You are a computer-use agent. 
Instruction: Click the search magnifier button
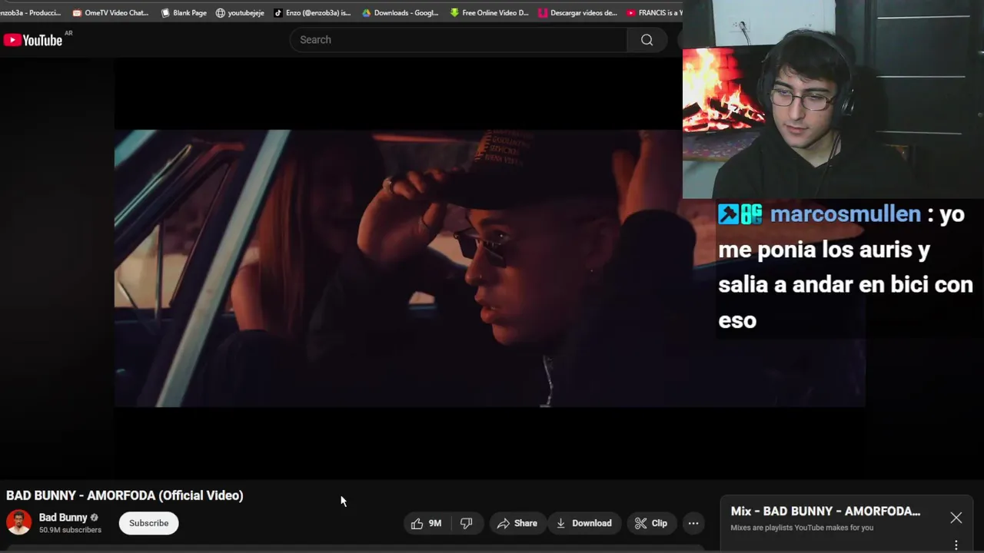[x=647, y=40]
